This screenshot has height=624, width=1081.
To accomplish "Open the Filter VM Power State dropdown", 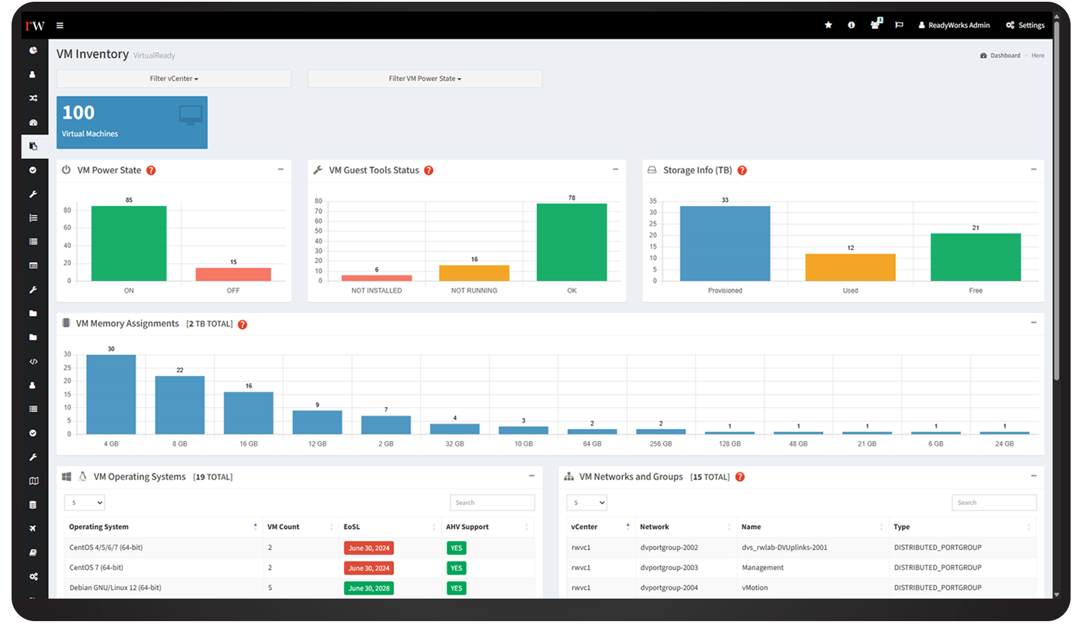I will click(425, 79).
